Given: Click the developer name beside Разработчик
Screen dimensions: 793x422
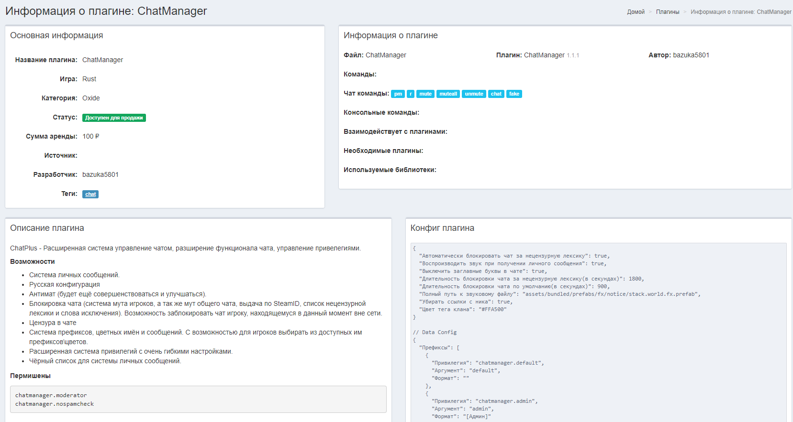Looking at the screenshot, I should click(100, 175).
